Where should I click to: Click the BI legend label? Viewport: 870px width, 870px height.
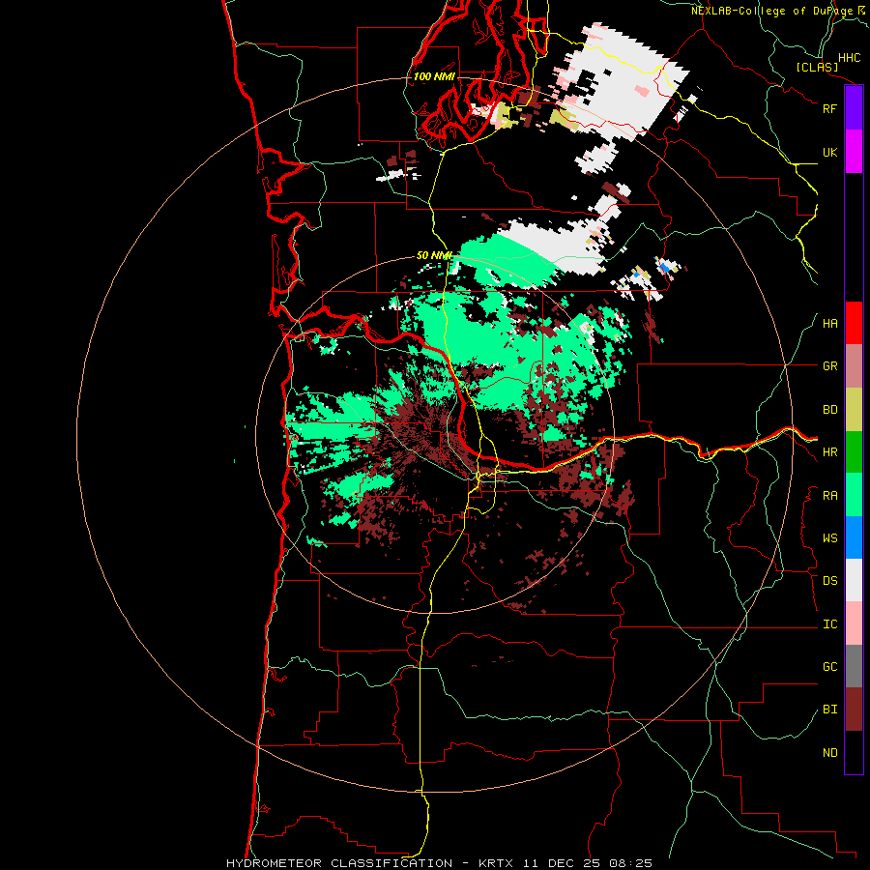tap(829, 710)
